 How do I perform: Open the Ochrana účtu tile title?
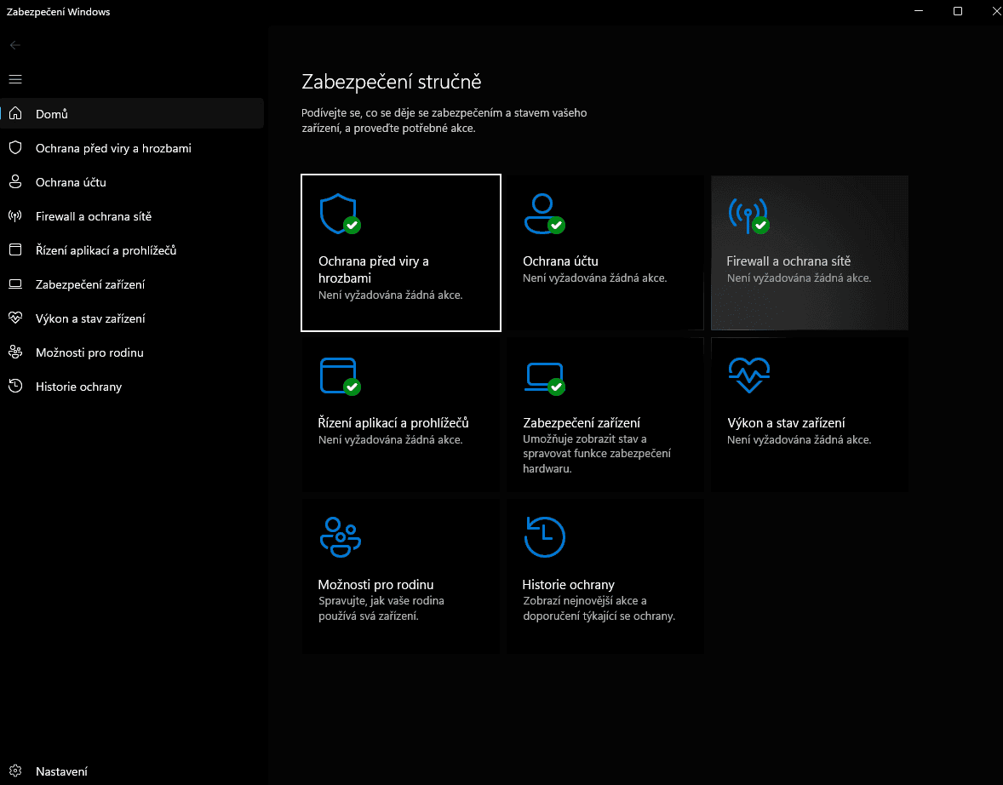click(x=560, y=261)
